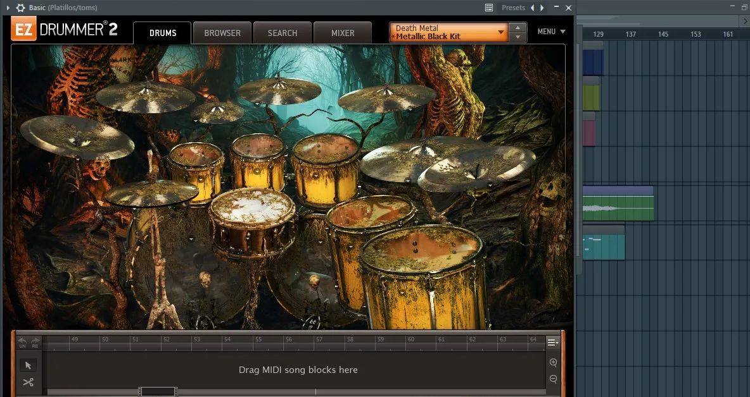750x397 pixels.
Task: Step to next kit with down arrow
Action: point(518,37)
